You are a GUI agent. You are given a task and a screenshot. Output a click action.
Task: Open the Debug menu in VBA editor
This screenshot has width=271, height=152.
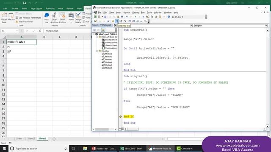tap(135, 13)
